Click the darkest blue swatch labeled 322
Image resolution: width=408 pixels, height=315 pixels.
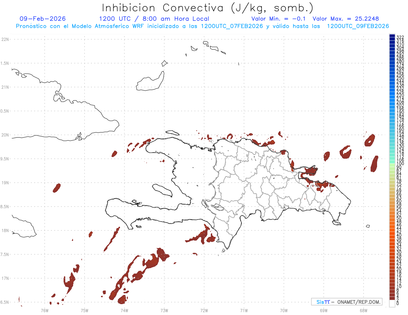coord(392,36)
